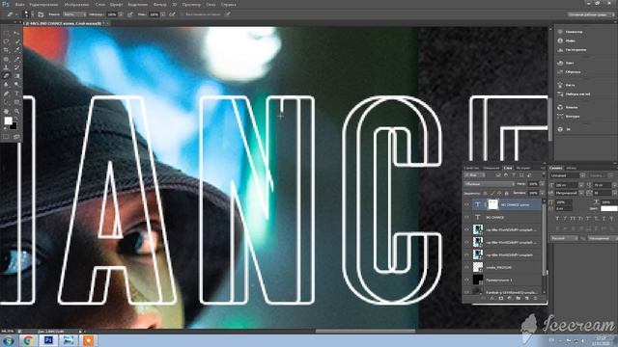Create a new layer icon
The height and width of the screenshot is (347, 618).
point(526,298)
